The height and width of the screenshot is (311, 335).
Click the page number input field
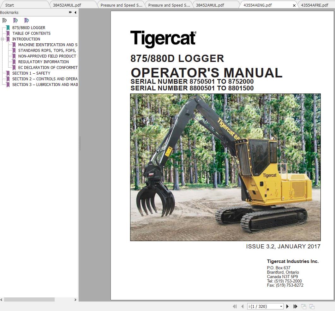[x=262, y=306]
